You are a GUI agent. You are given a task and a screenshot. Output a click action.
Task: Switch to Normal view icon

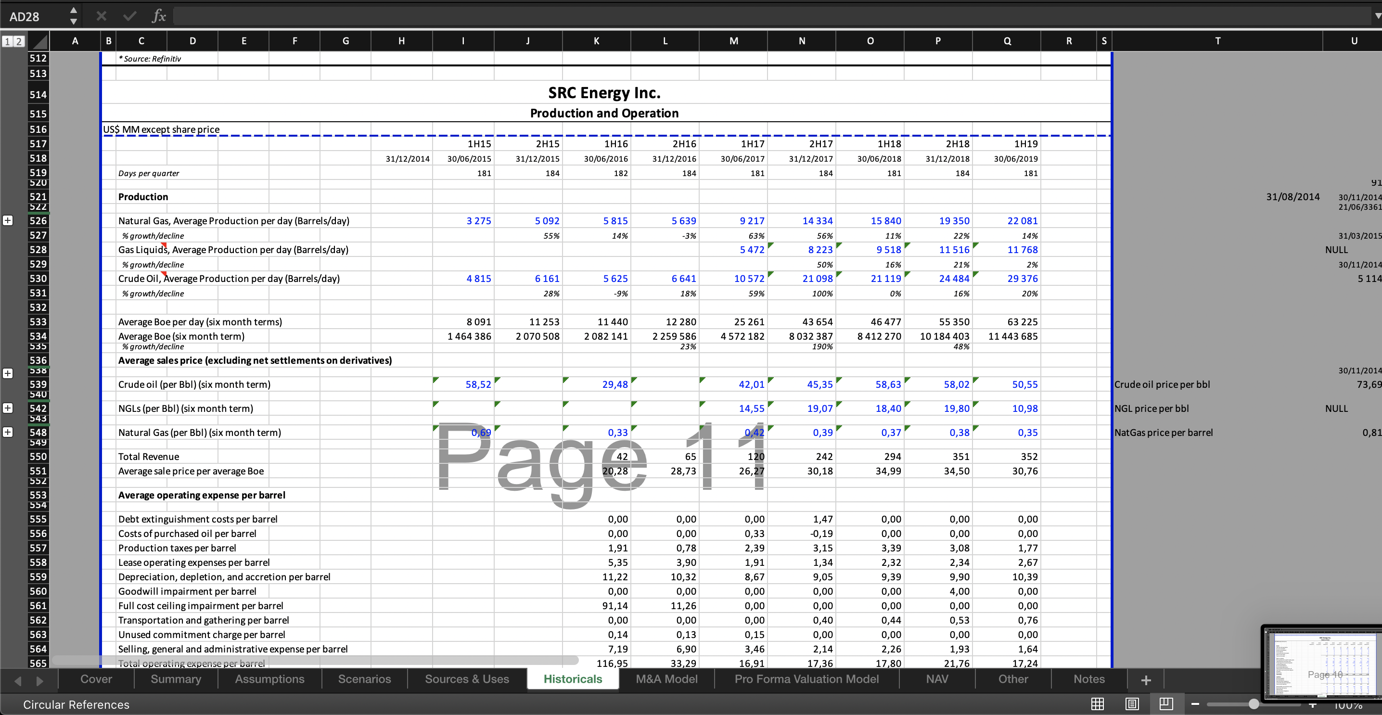(1098, 704)
